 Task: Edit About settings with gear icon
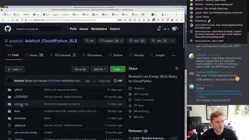point(177,68)
